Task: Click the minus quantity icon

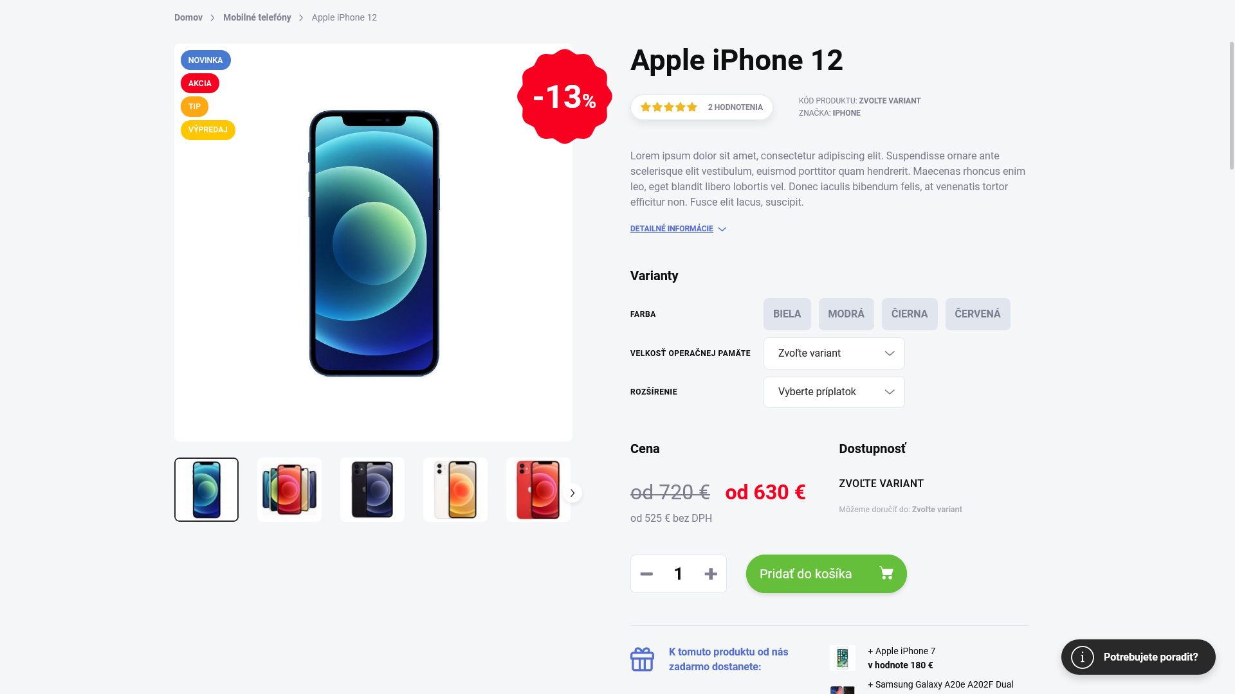Action: click(646, 574)
